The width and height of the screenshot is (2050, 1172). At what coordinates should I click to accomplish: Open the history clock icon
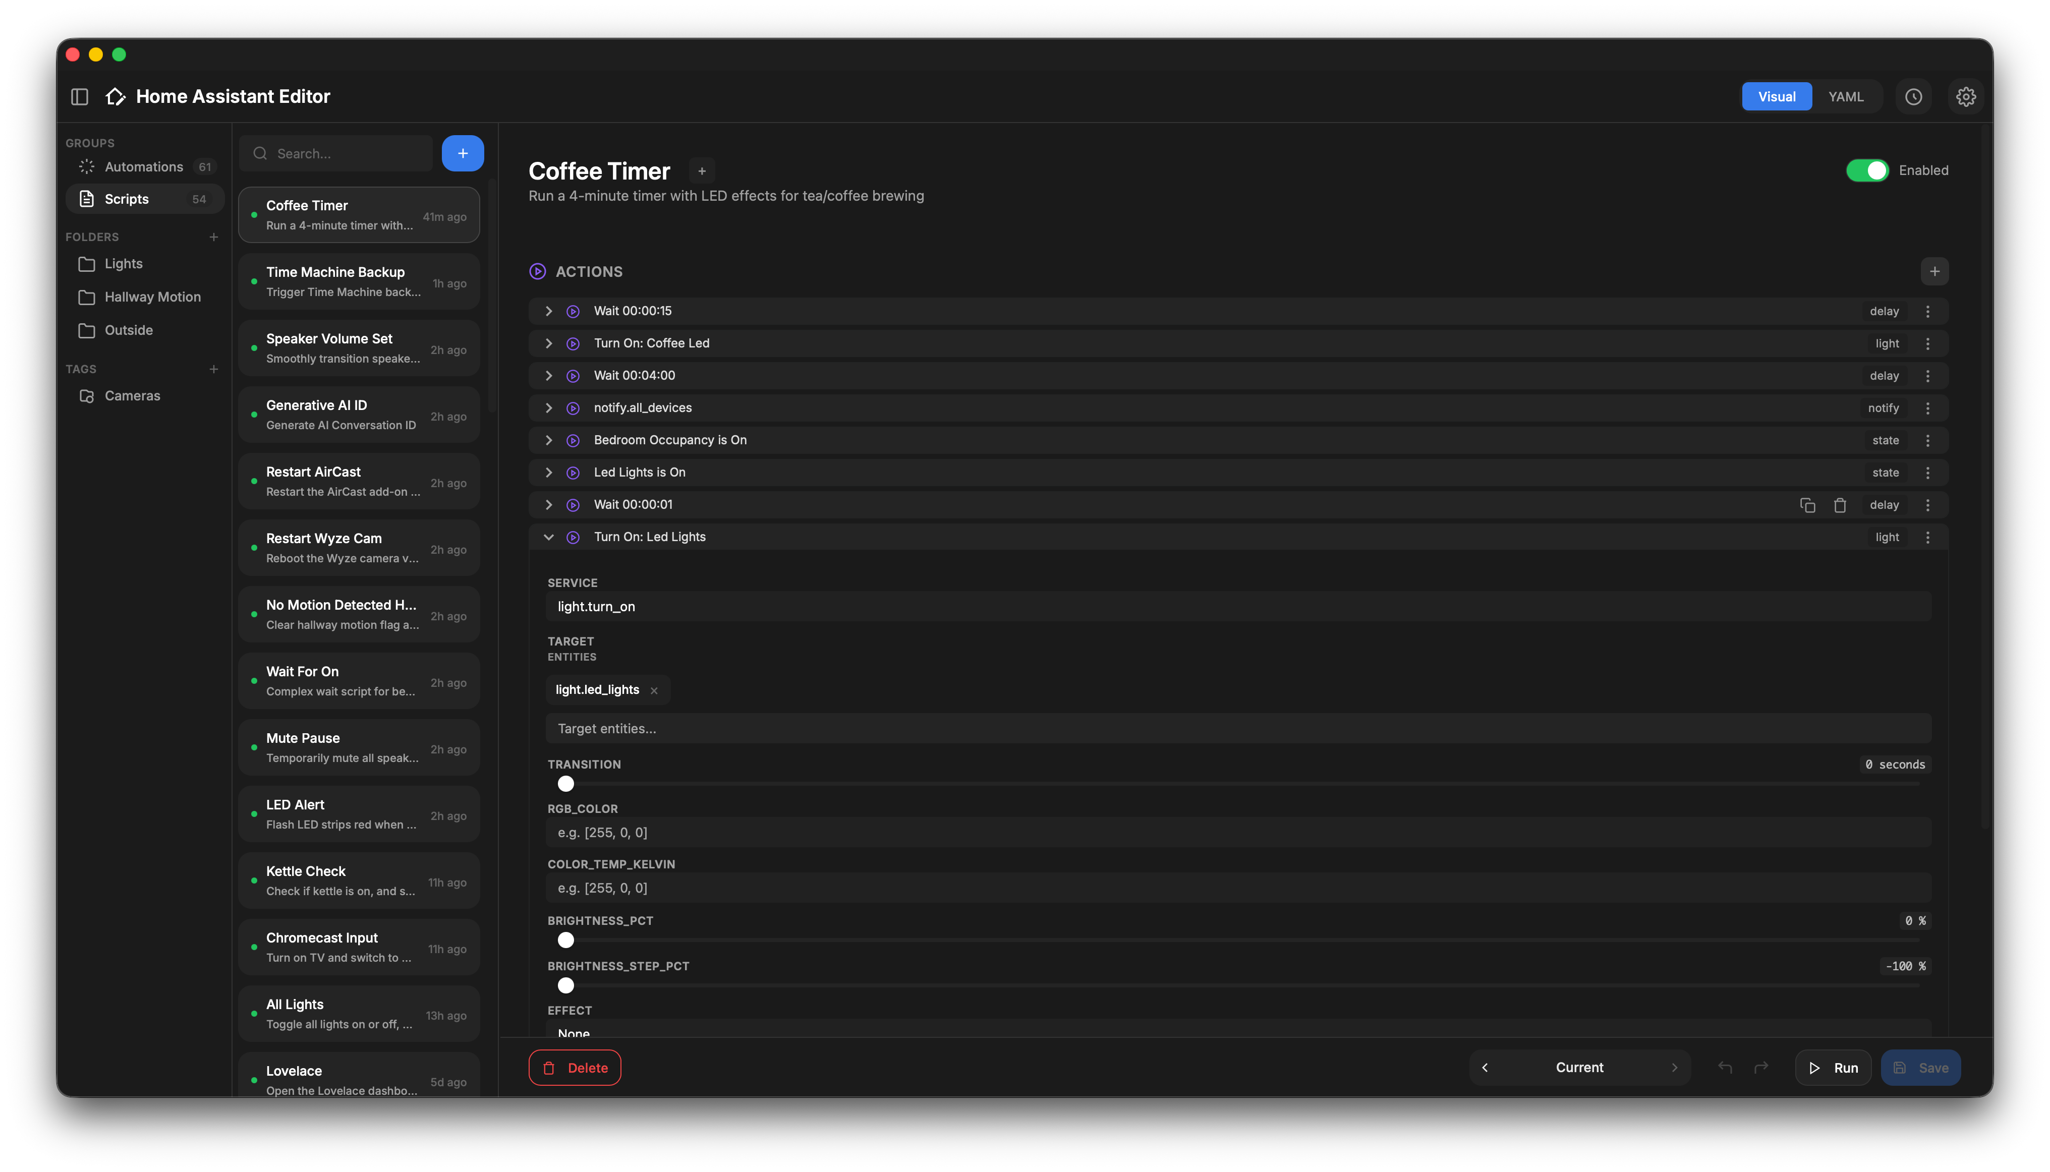pyautogui.click(x=1913, y=97)
